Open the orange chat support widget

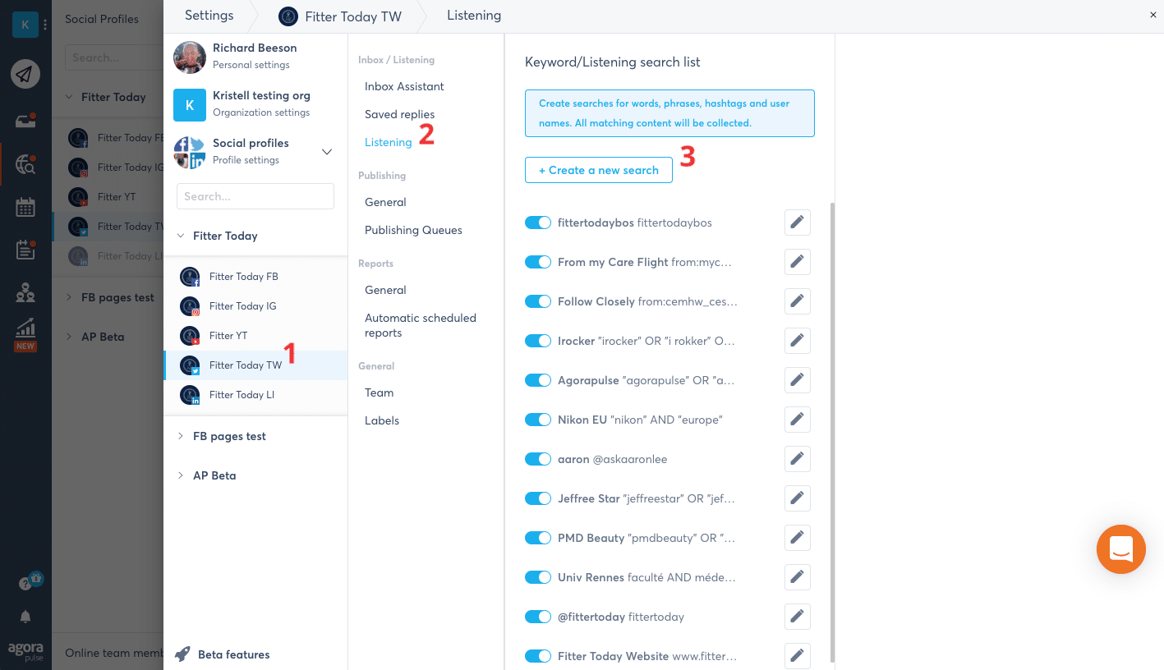[1120, 549]
